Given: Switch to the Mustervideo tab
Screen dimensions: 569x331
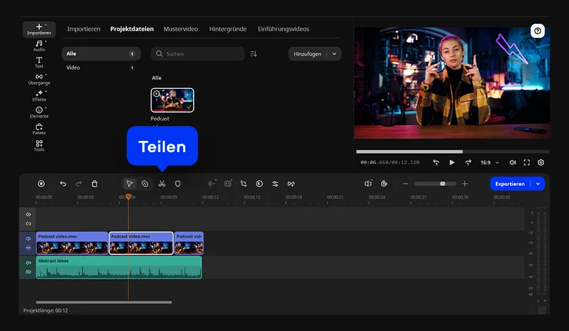Looking at the screenshot, I should click(180, 29).
